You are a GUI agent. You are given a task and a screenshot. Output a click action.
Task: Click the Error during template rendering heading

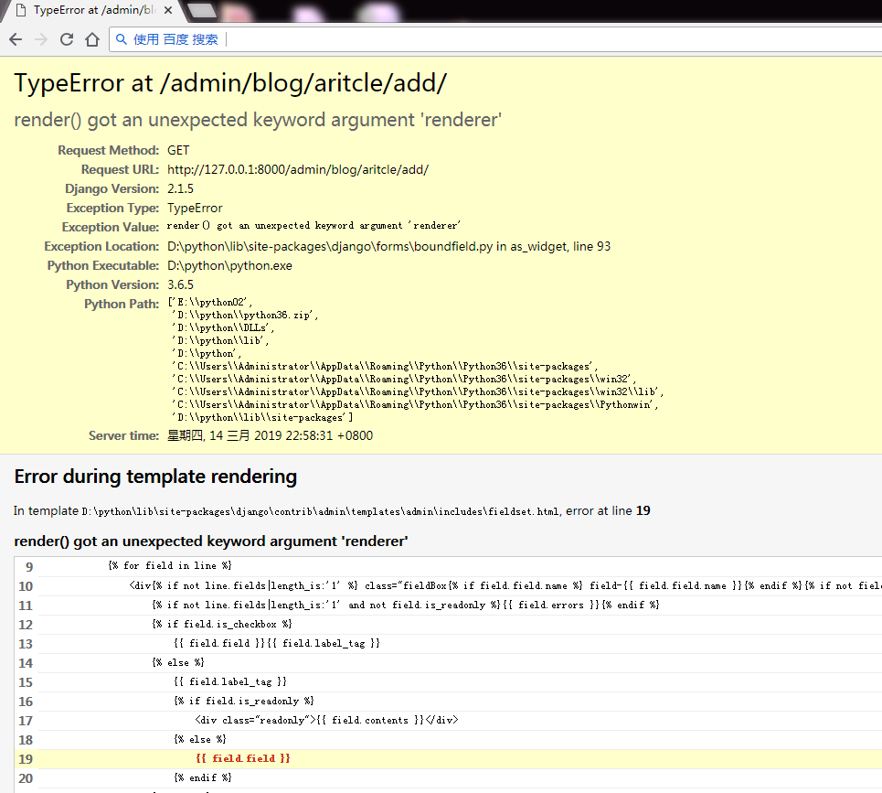154,477
